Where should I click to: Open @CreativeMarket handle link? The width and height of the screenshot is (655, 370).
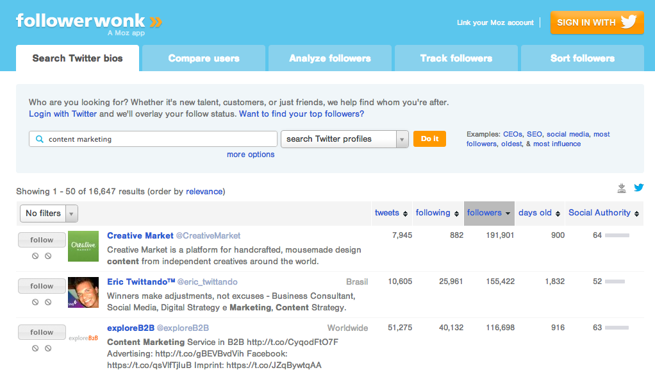(208, 236)
